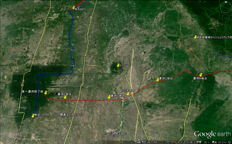Select the ボック山 placemark pin
The image size is (232, 144).
click(x=118, y=65)
